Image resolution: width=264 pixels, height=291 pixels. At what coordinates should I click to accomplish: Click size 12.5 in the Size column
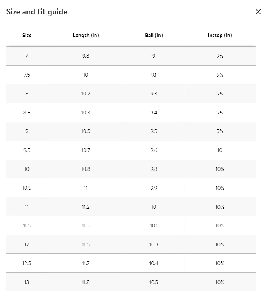(x=27, y=263)
